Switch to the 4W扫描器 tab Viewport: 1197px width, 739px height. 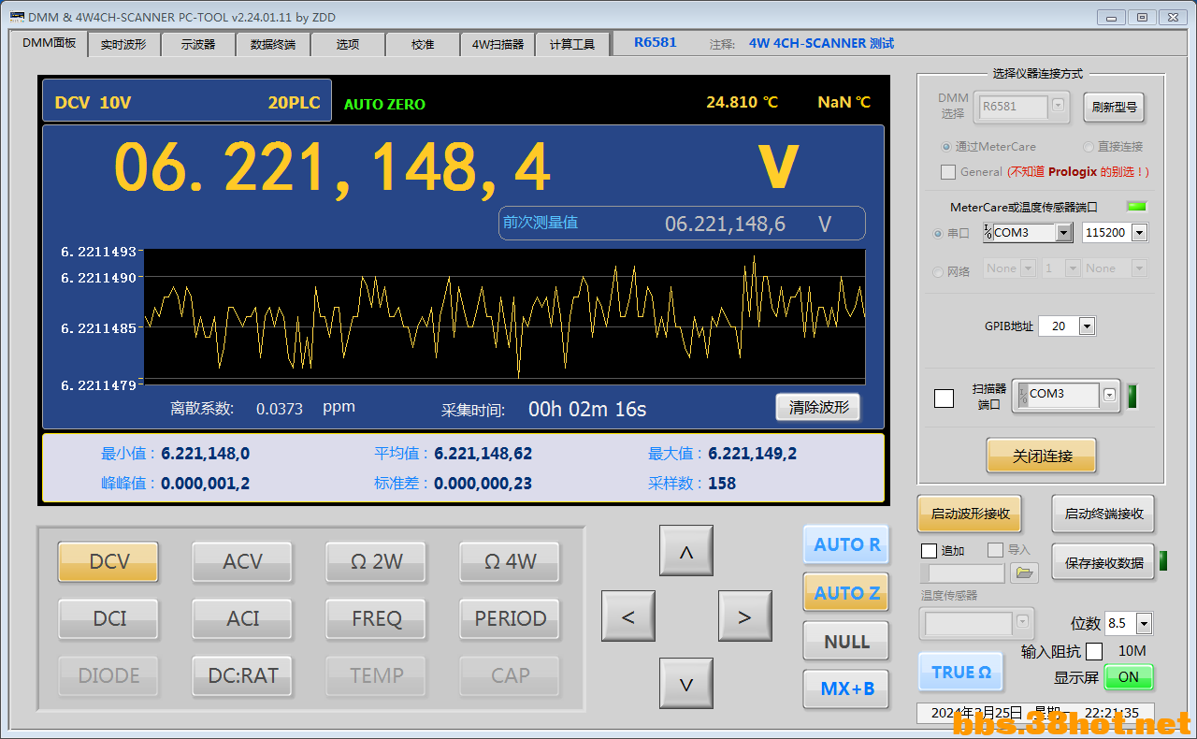(498, 44)
